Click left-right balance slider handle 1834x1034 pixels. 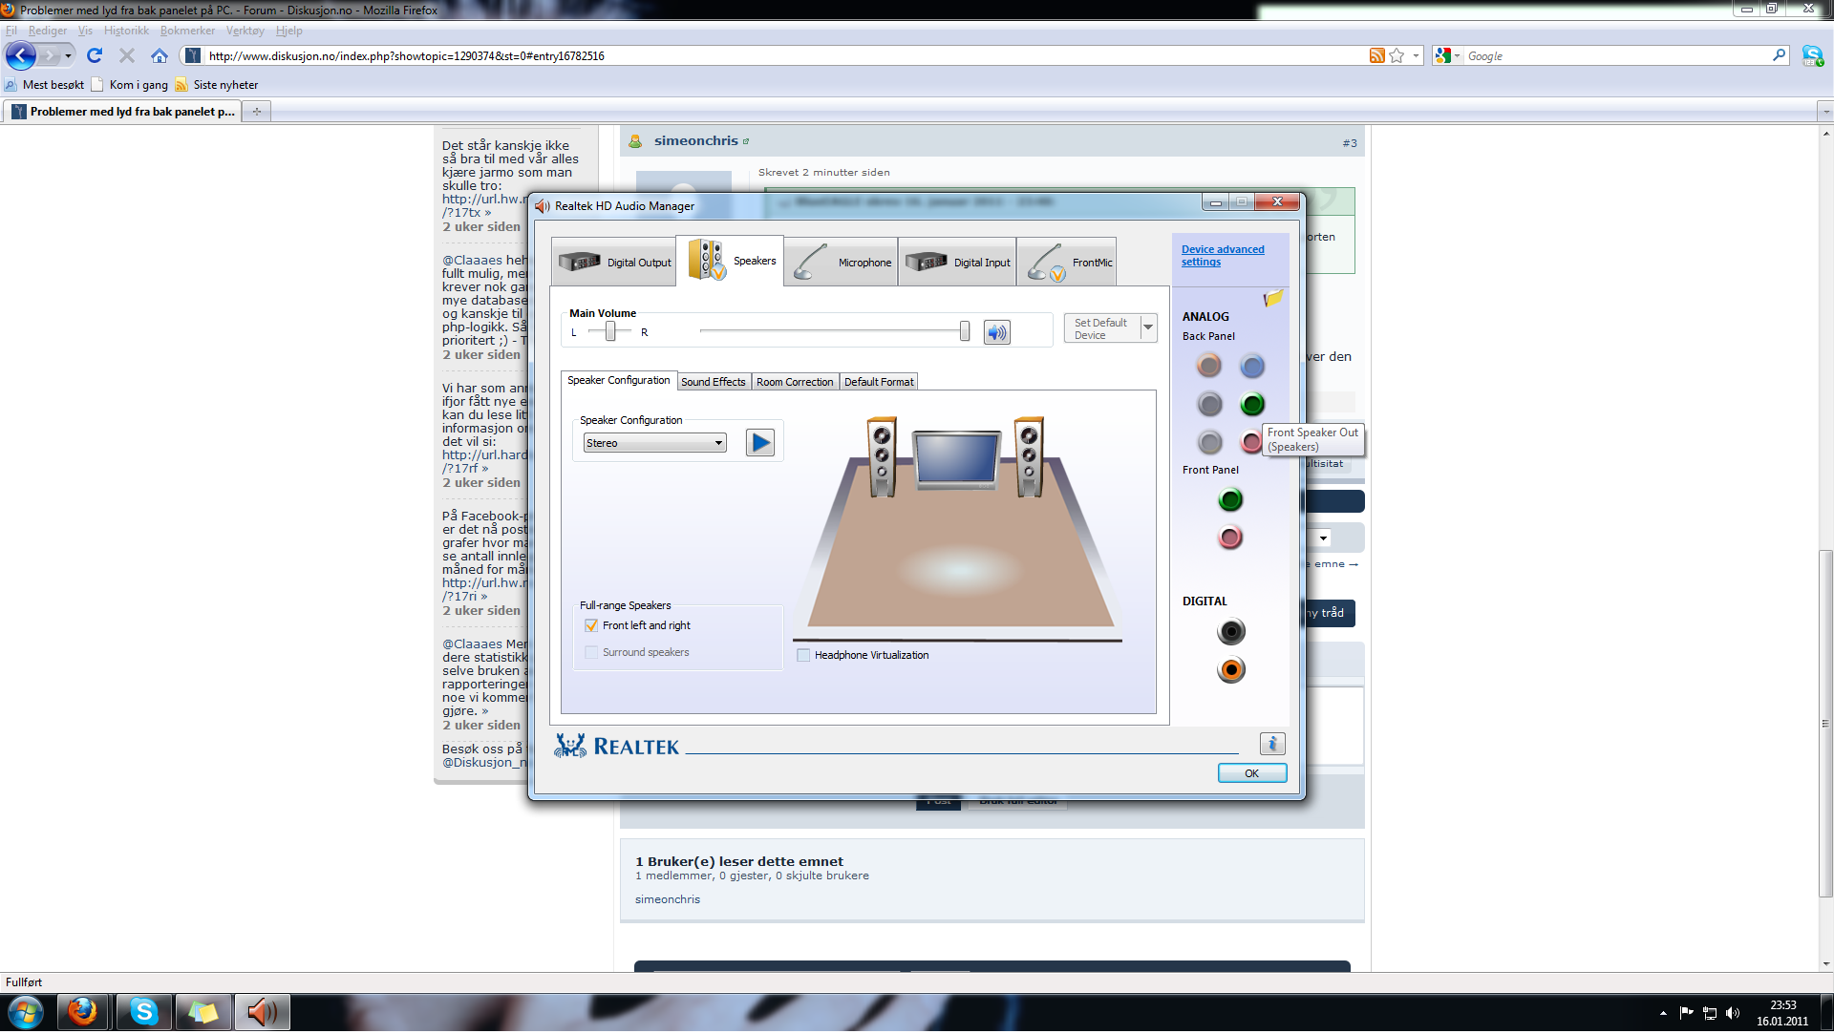[610, 331]
